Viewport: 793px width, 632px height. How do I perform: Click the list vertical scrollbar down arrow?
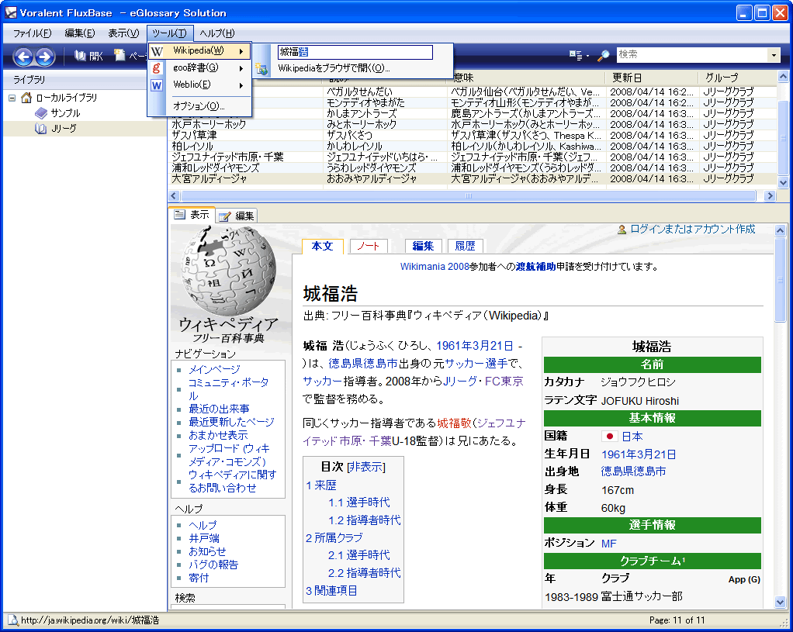[783, 183]
